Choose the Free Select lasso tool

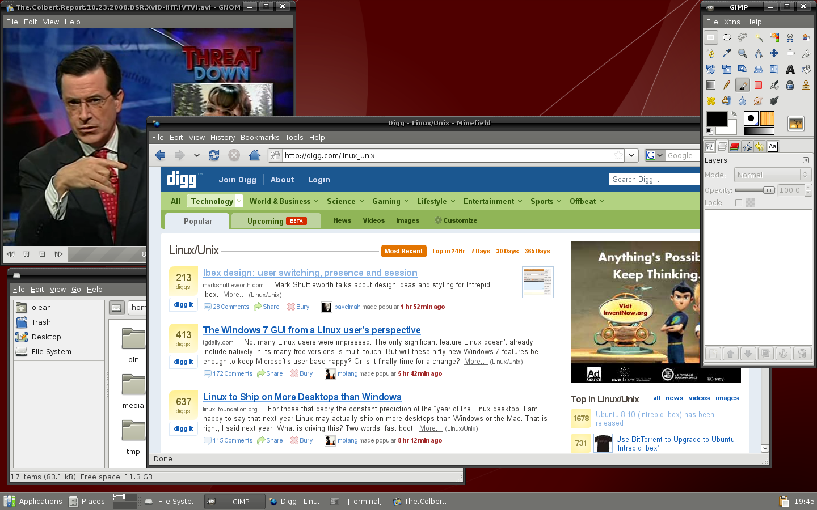(x=743, y=37)
